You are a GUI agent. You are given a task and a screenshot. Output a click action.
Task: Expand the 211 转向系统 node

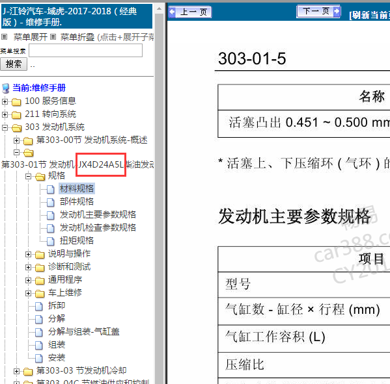coord(5,114)
